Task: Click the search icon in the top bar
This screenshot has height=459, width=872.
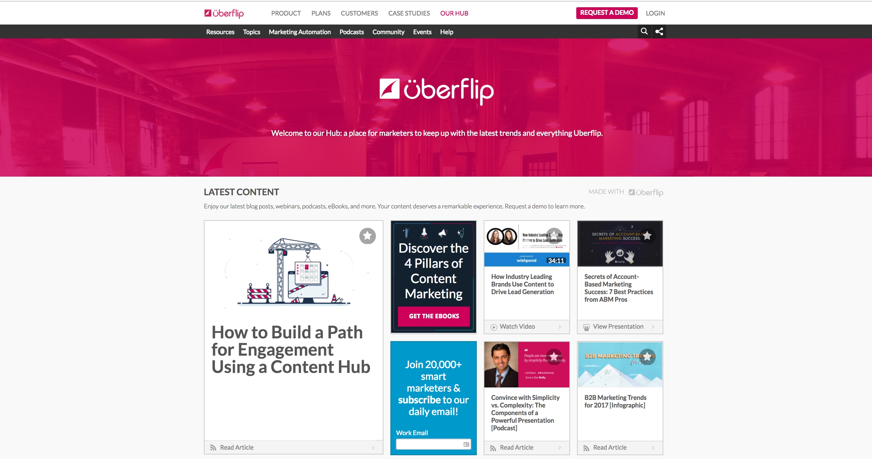Action: click(644, 31)
